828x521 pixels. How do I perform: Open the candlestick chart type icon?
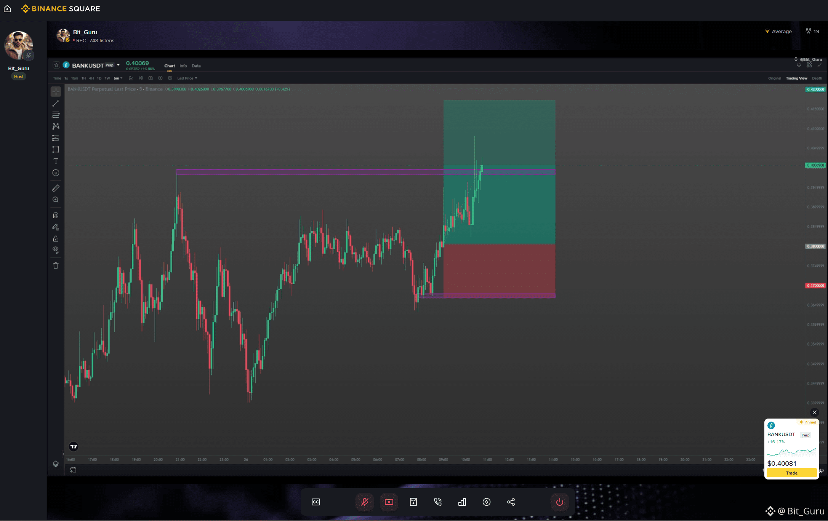click(x=141, y=78)
